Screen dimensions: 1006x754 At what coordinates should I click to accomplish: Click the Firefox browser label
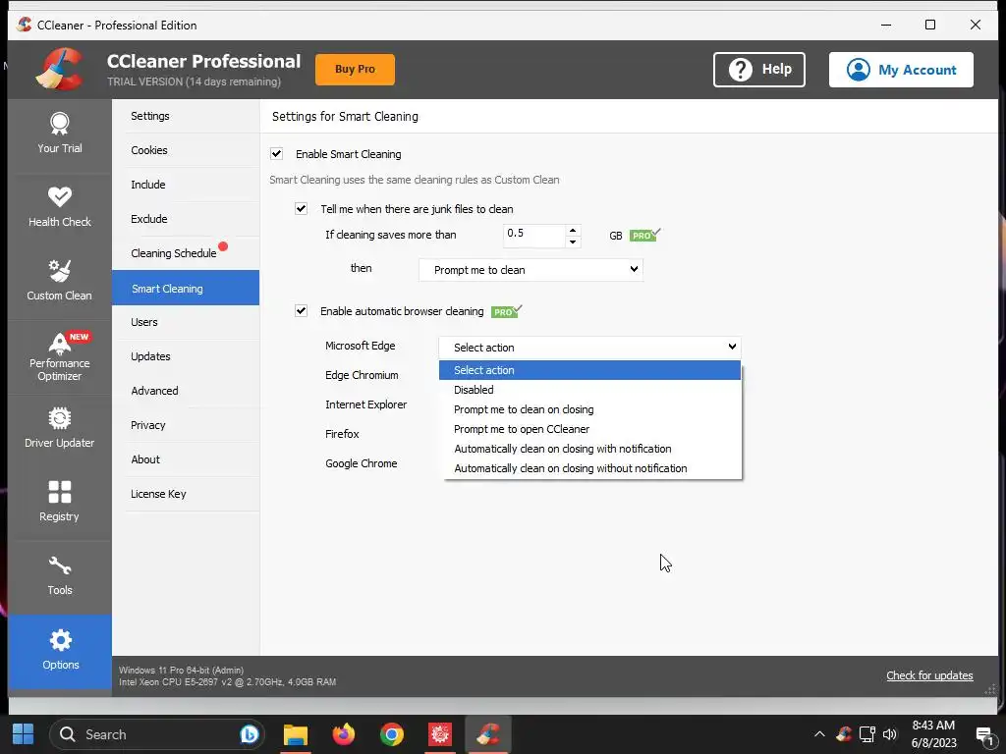(x=342, y=434)
